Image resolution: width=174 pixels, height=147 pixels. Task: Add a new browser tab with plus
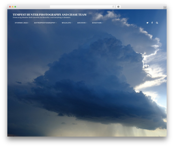point(165,8)
